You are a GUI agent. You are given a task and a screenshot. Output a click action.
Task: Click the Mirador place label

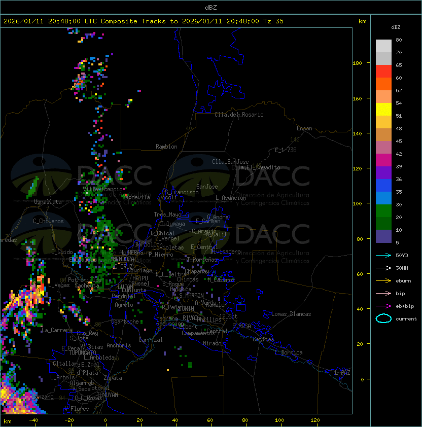[214, 343]
